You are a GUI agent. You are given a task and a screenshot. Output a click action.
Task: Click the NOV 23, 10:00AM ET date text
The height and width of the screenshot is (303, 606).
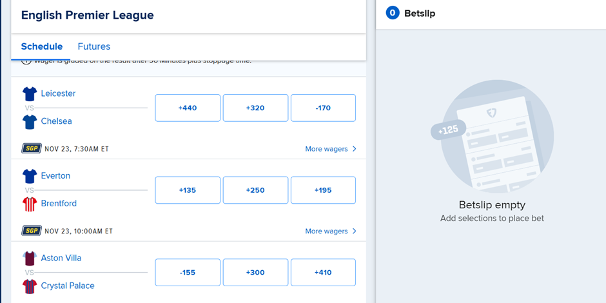79,231
